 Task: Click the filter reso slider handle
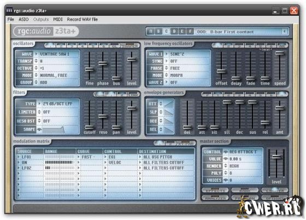pos(103,116)
